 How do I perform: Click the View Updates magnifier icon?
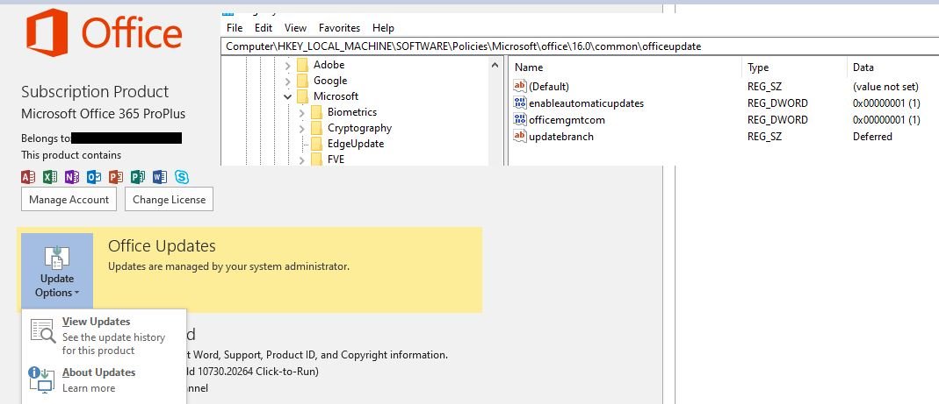coord(43,331)
